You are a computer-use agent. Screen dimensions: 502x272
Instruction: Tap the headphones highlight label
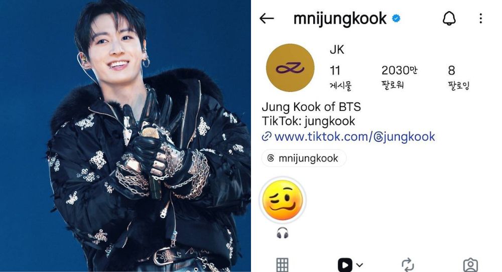pyautogui.click(x=282, y=233)
